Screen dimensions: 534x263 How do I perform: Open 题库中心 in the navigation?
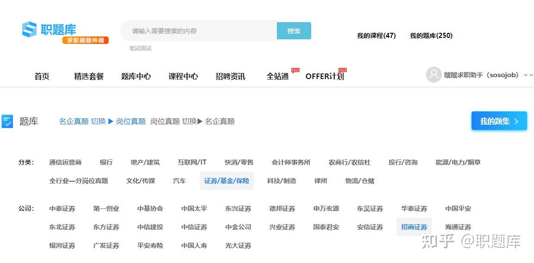[x=136, y=76]
